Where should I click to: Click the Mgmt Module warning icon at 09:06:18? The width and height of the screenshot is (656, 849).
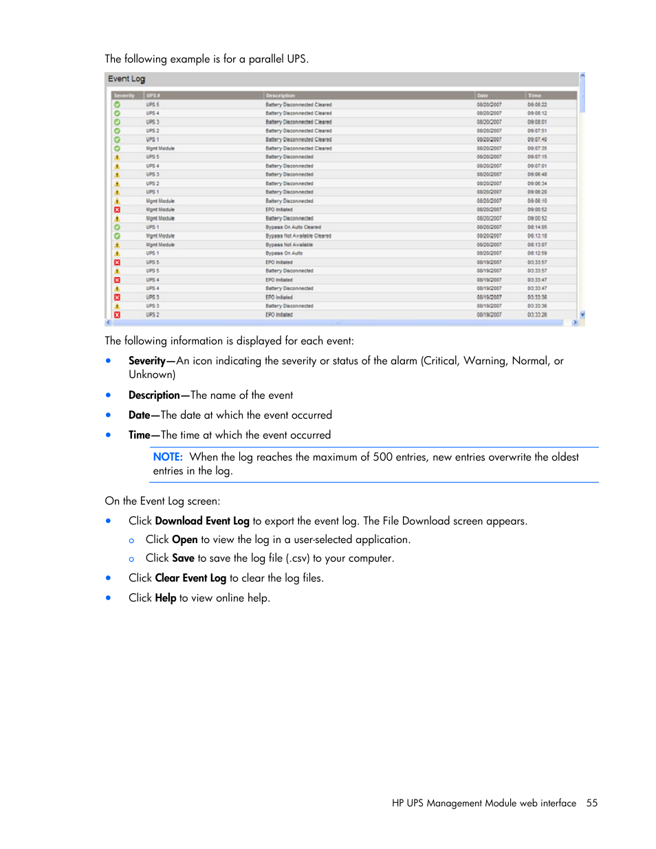coord(117,201)
